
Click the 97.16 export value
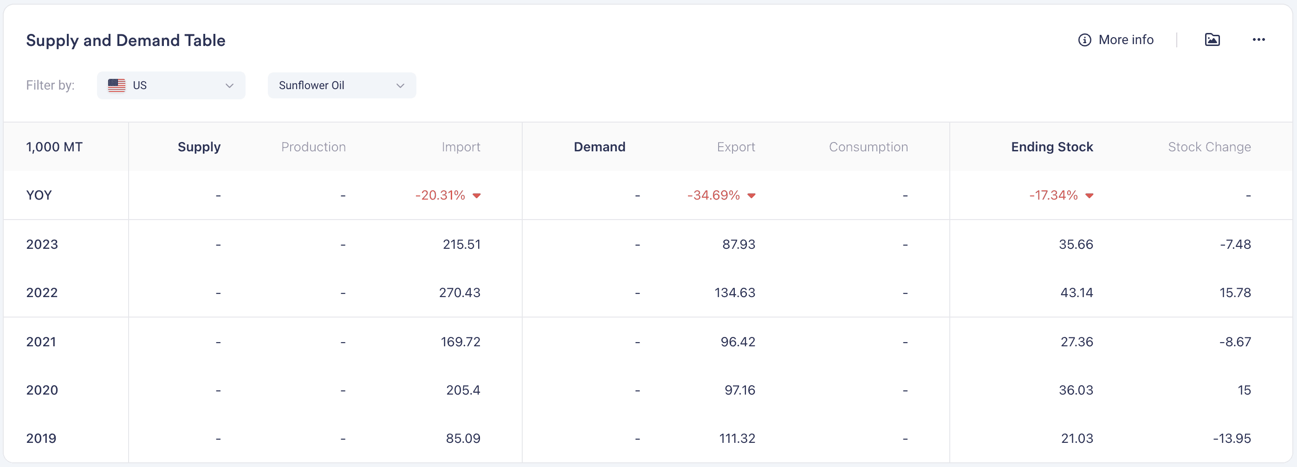740,390
